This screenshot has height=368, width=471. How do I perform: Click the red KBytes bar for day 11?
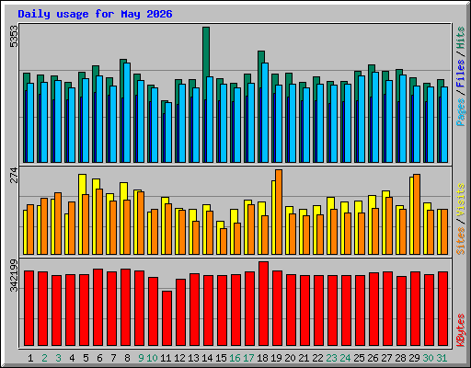(x=167, y=318)
